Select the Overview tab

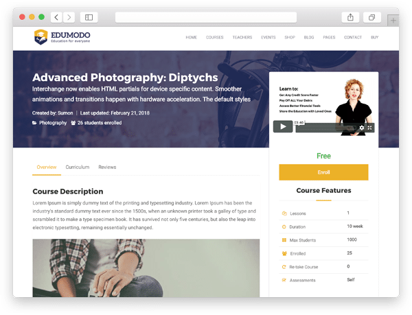pyautogui.click(x=47, y=167)
